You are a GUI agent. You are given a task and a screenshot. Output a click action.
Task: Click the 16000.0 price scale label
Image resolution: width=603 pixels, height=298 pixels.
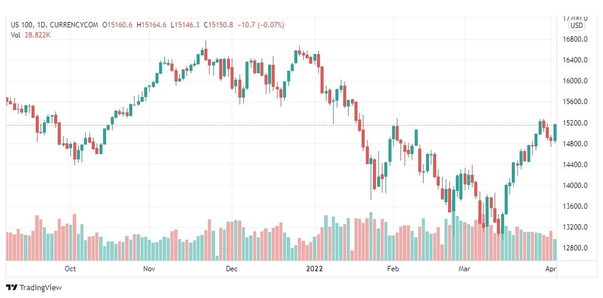(x=575, y=81)
